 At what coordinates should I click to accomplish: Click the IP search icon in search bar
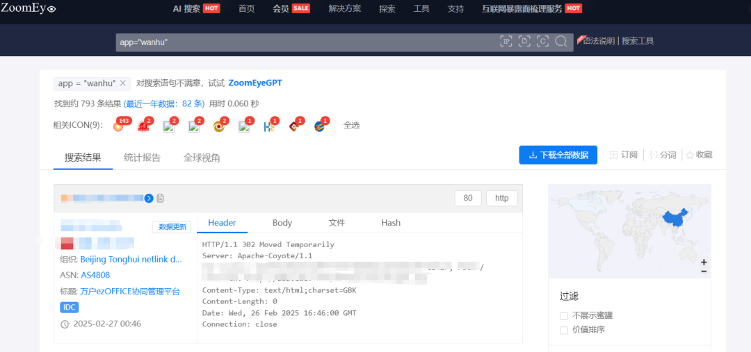(x=506, y=41)
